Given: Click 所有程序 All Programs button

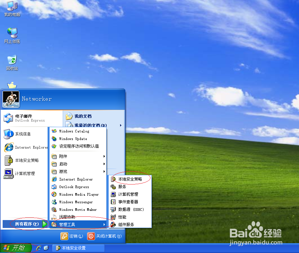Looking at the screenshot, I should (x=25, y=224).
